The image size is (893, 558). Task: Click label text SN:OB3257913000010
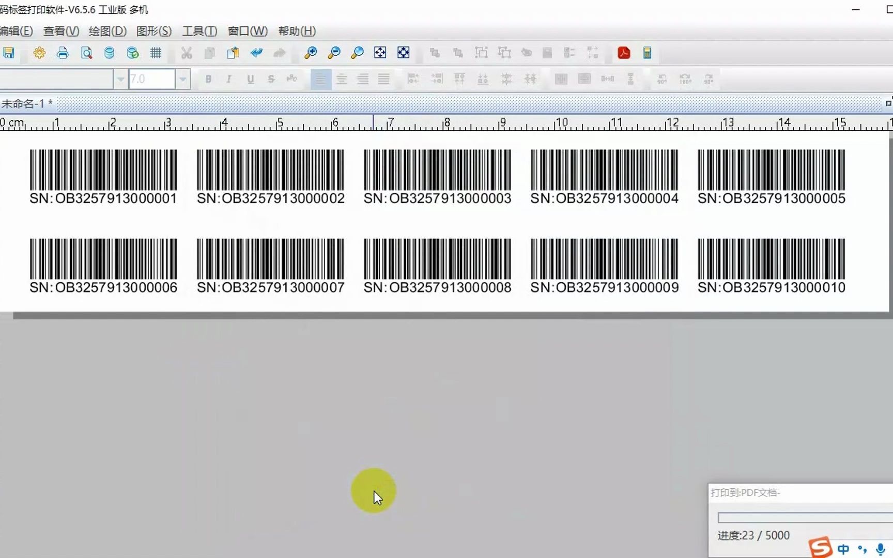click(x=771, y=287)
